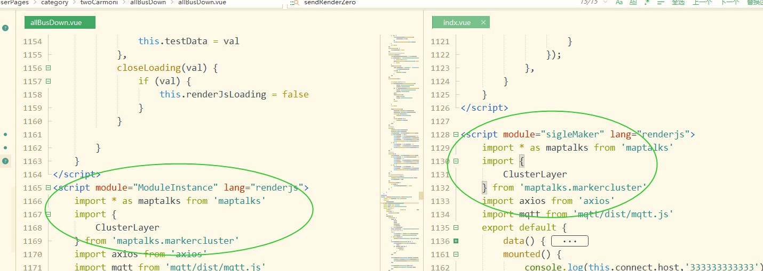The width and height of the screenshot is (763, 271).
Task: Click 'closeLoading(val) {' code line
Action: (168, 68)
